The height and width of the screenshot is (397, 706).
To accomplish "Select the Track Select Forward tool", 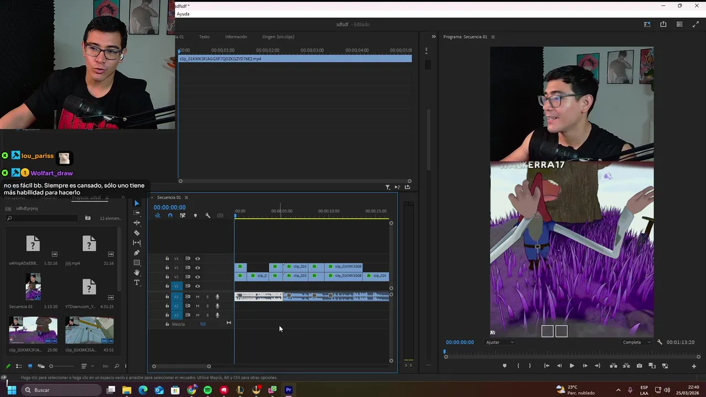I will click(x=137, y=213).
